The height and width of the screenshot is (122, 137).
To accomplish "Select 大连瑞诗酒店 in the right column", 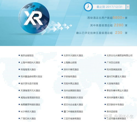I will [113, 83].
